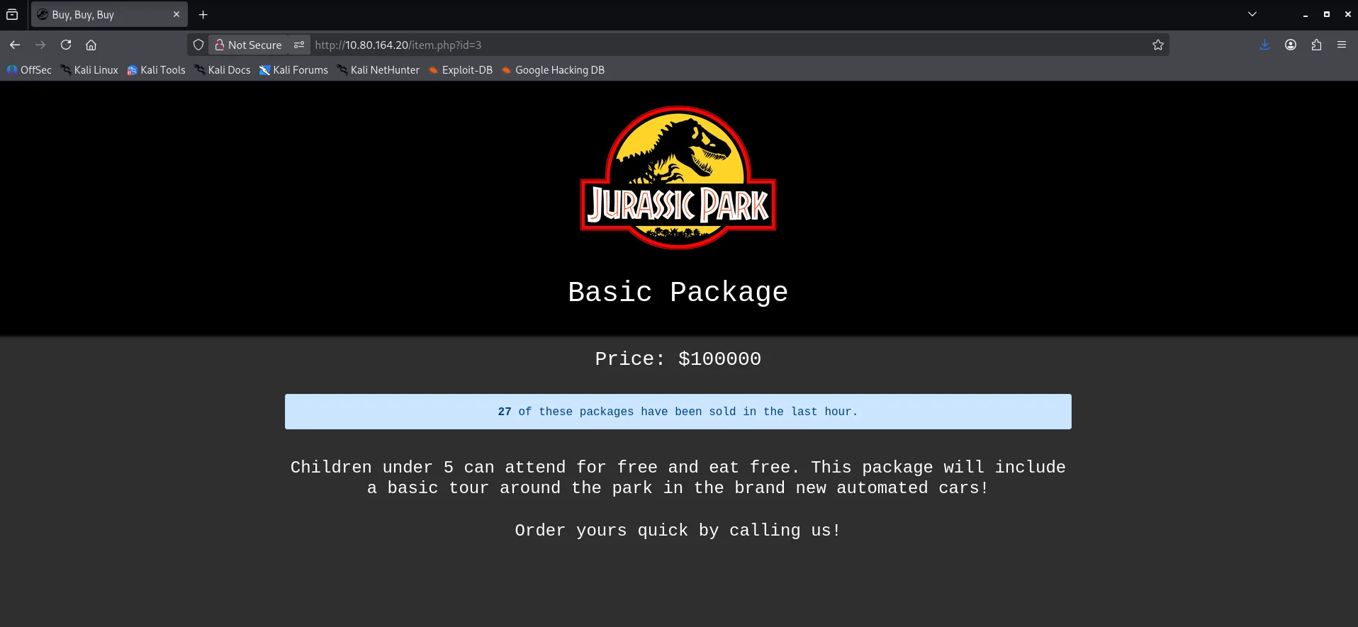This screenshot has width=1358, height=627.
Task: Open the Firefox hamburger application menu
Action: coord(1342,45)
